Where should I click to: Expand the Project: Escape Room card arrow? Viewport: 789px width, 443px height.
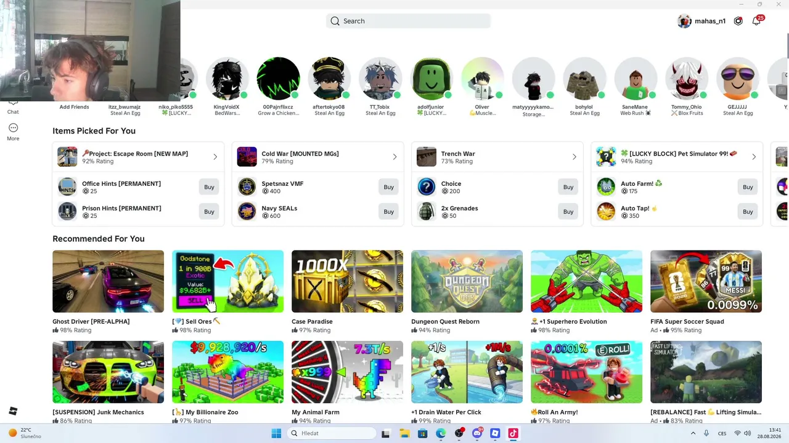pyautogui.click(x=215, y=157)
